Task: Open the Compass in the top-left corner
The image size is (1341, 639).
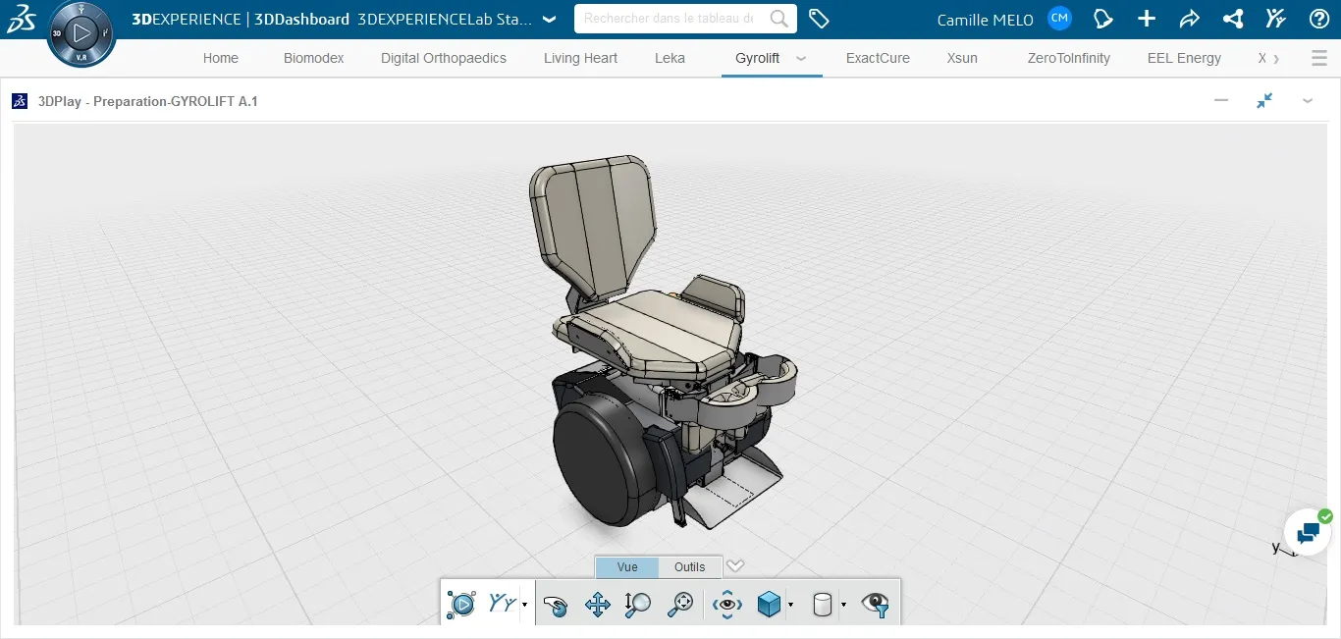Action: pos(81,32)
